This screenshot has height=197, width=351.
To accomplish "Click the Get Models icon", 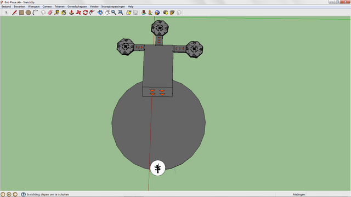I will [165, 13].
